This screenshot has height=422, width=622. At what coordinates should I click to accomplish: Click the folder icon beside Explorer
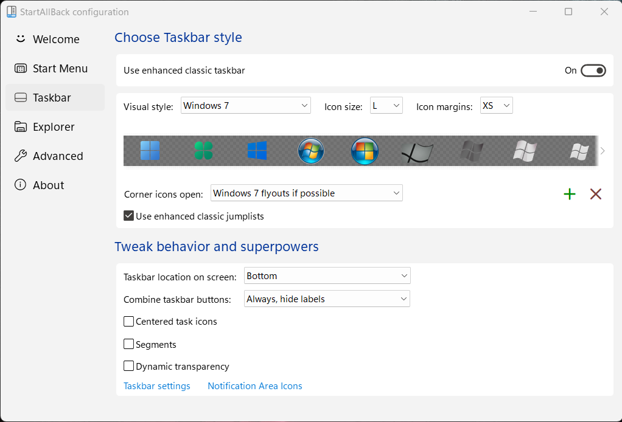21,126
